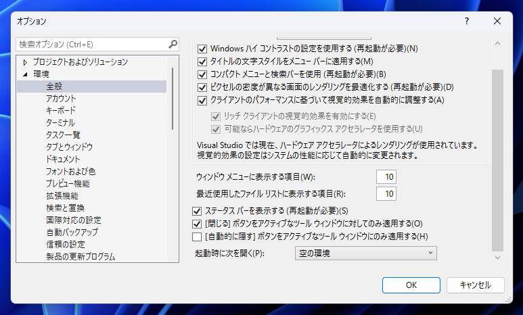Expand プロジェクトおよびソリューション tree node
This screenshot has width=523, height=315.
(x=25, y=62)
